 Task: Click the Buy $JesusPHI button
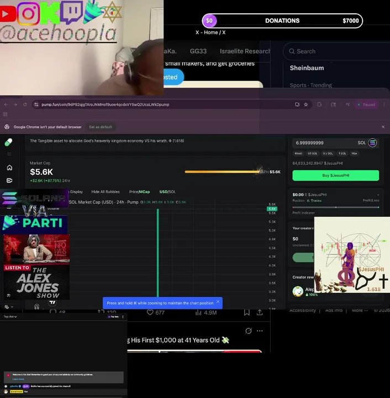(336, 175)
